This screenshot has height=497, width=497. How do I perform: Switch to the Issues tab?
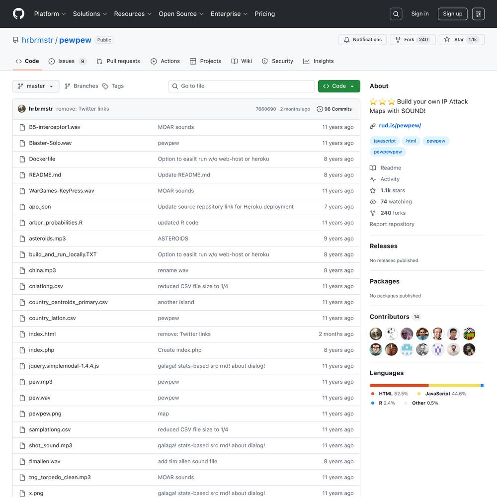(x=67, y=61)
